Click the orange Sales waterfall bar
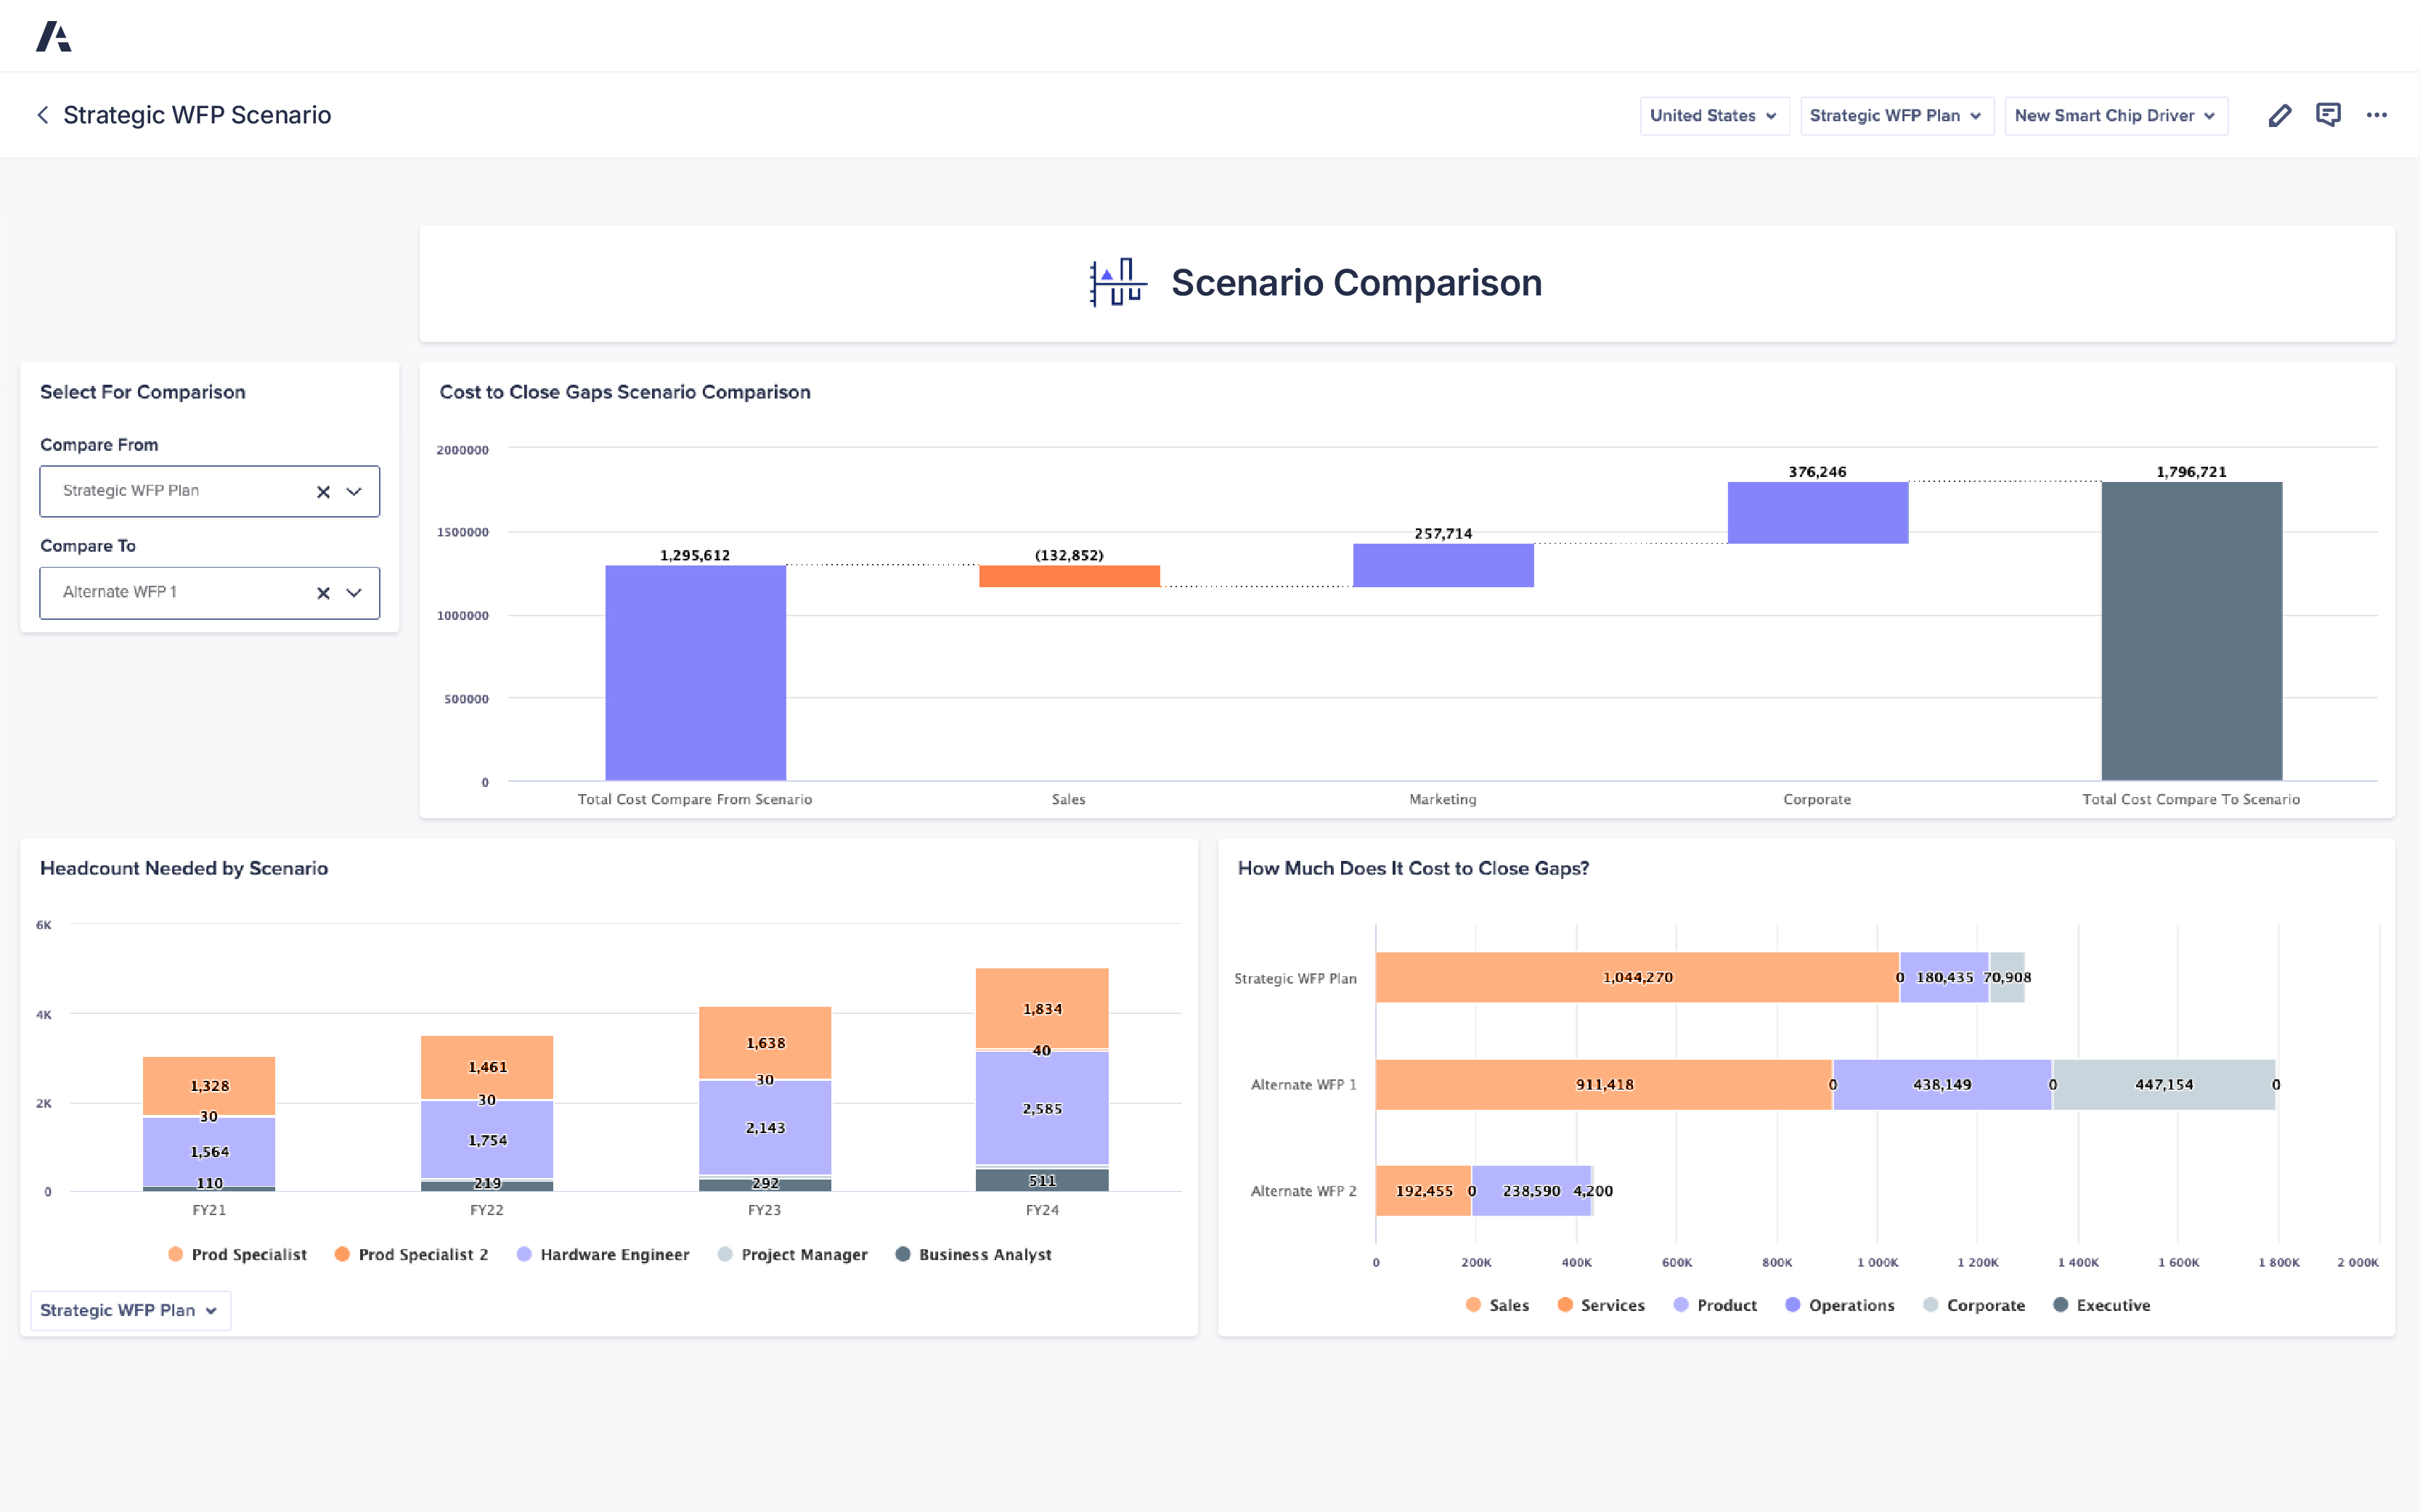 click(1068, 576)
